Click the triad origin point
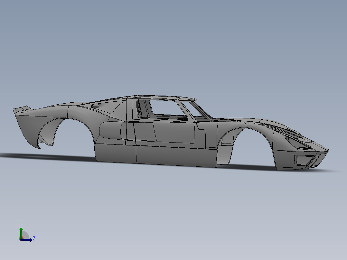 coord(21,240)
